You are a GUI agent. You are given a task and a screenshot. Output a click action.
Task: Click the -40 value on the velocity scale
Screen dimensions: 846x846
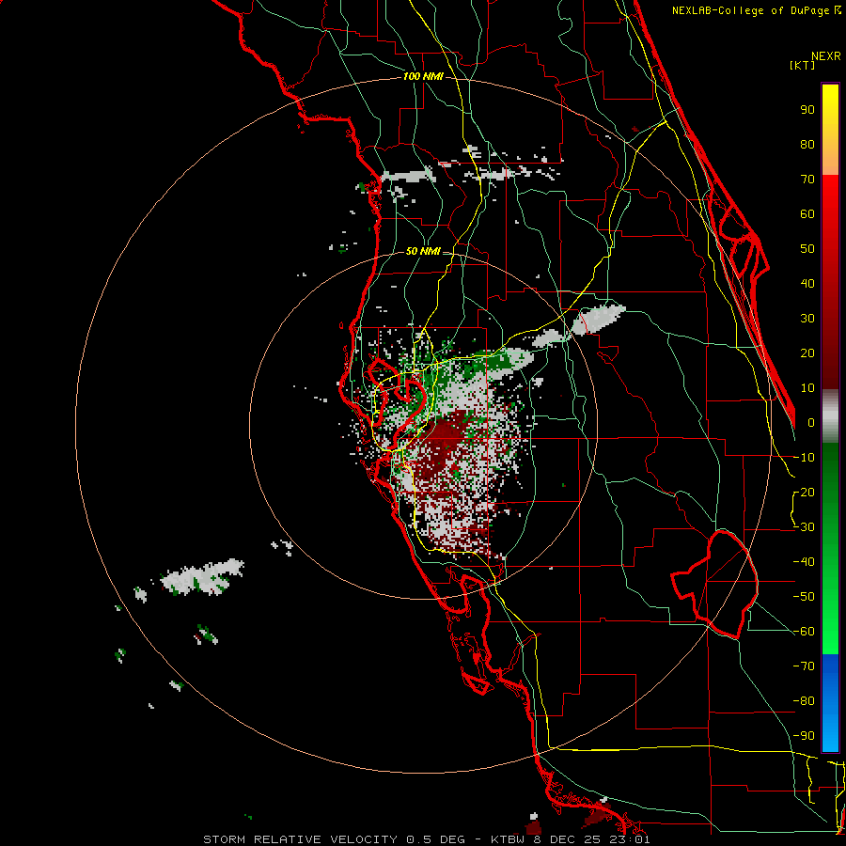[804, 562]
